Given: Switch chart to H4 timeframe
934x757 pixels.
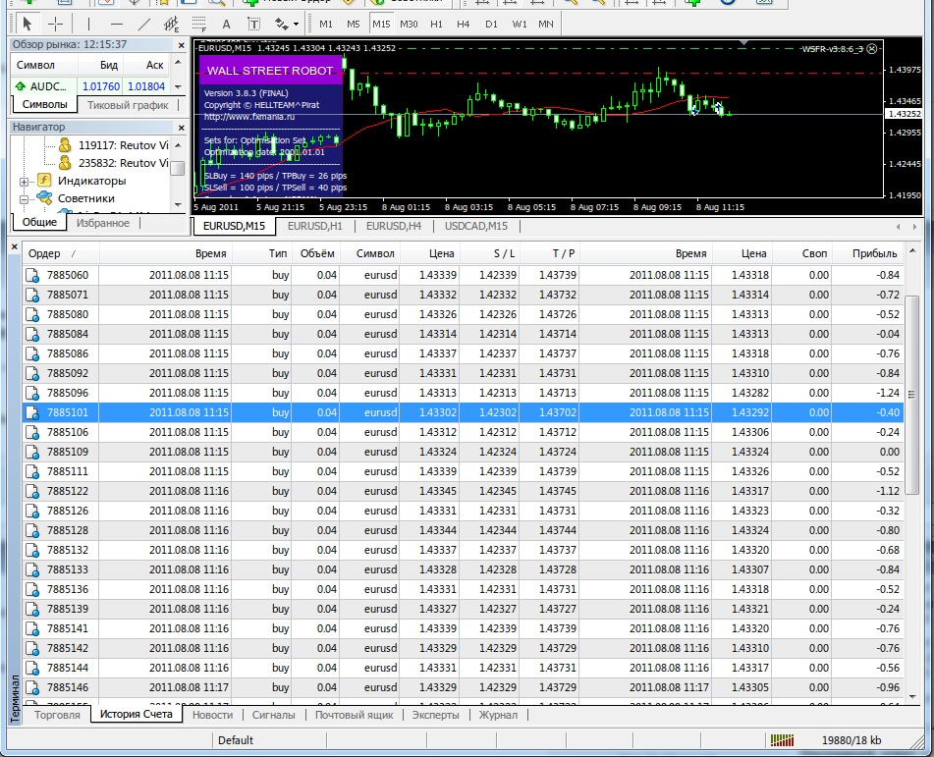Looking at the screenshot, I should [464, 24].
